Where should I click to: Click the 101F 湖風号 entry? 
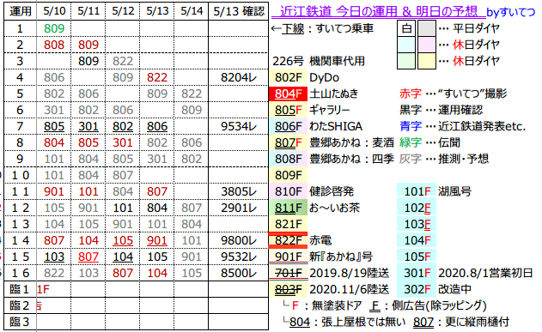pyautogui.click(x=435, y=191)
